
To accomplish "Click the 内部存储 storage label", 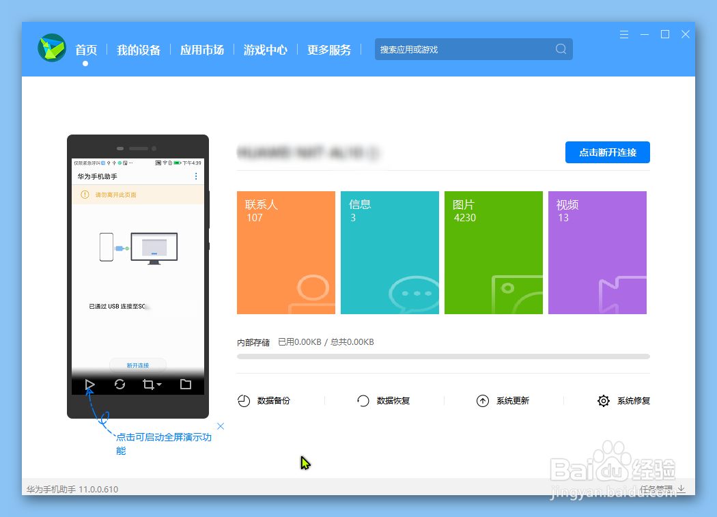I will 253,342.
